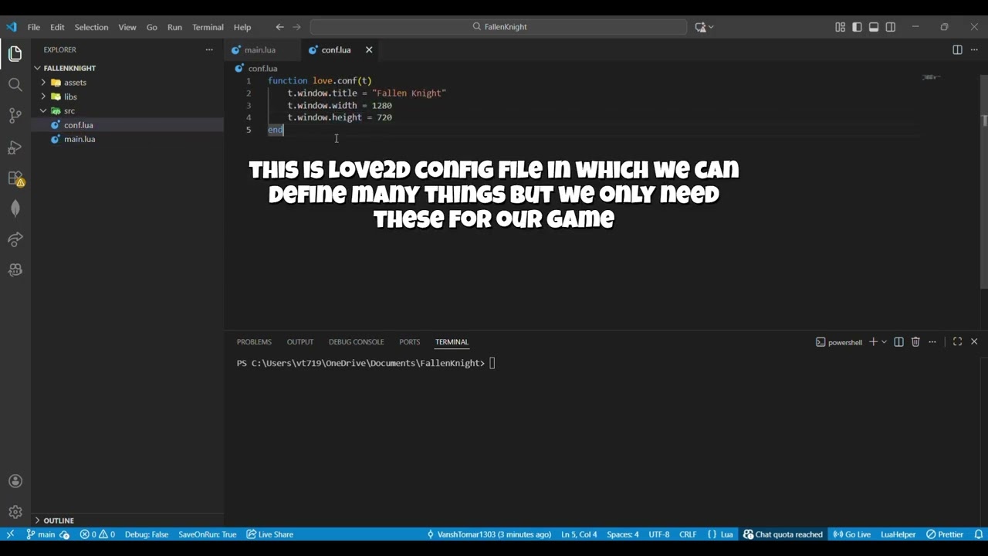The height and width of the screenshot is (556, 988).
Task: Switch to the main.lua editor tab
Action: (x=260, y=49)
